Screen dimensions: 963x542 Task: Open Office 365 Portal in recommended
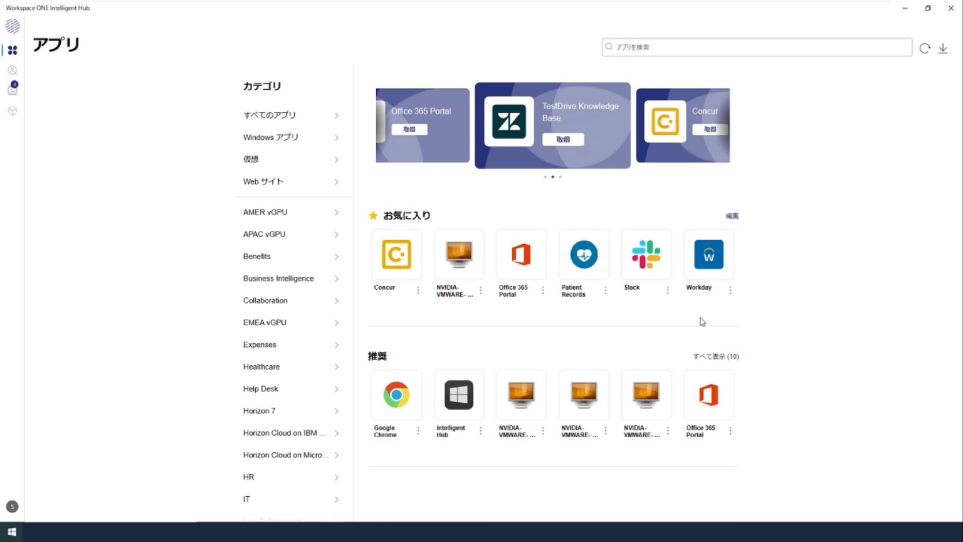tap(708, 395)
